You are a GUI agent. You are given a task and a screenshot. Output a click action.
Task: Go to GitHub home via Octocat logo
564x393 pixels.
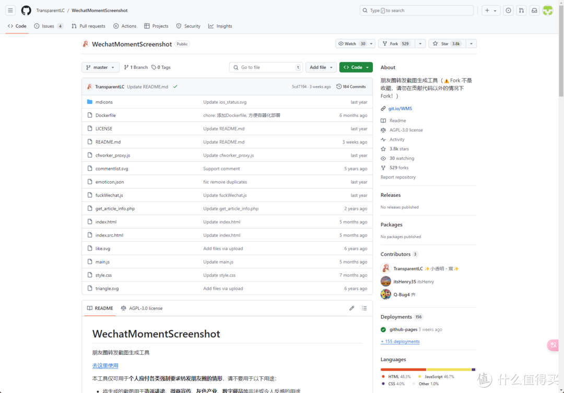click(x=26, y=10)
